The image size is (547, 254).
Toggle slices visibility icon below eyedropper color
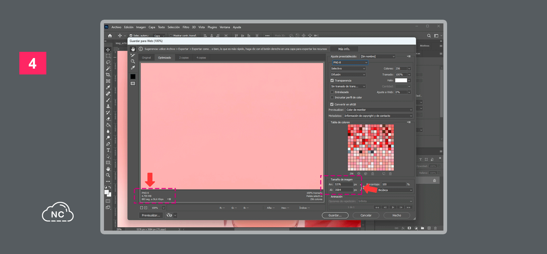pos(133,84)
